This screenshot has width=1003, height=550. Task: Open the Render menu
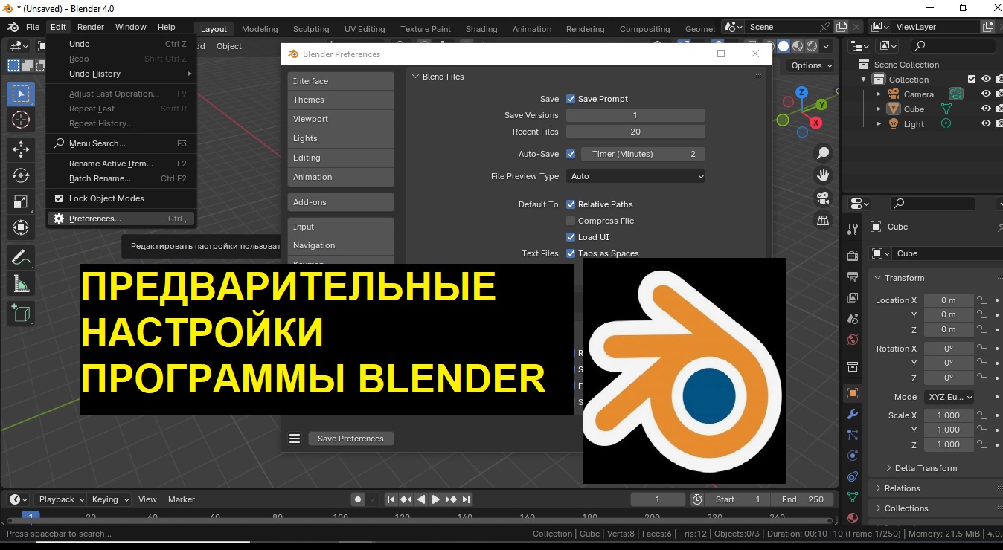point(91,27)
